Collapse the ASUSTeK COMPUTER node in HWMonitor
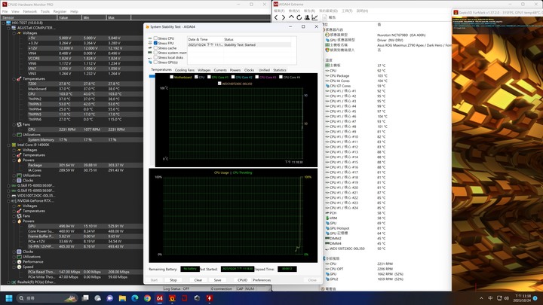This screenshot has width=543, height=305. tap(9, 28)
